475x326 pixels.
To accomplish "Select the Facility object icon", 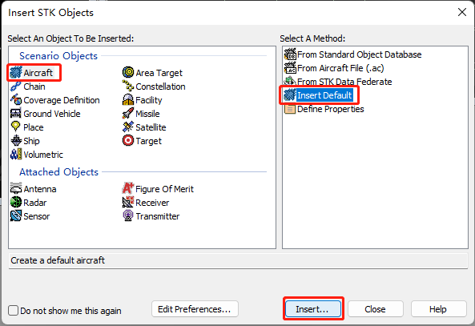I will [128, 99].
